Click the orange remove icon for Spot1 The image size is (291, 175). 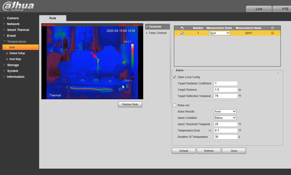point(272,33)
